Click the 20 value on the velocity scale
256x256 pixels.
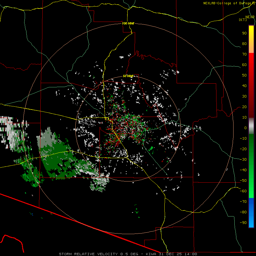pyautogui.click(x=244, y=107)
